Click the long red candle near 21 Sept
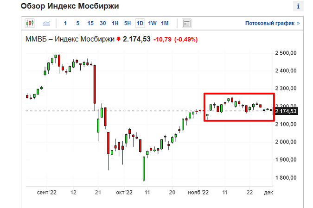 coord(95,84)
